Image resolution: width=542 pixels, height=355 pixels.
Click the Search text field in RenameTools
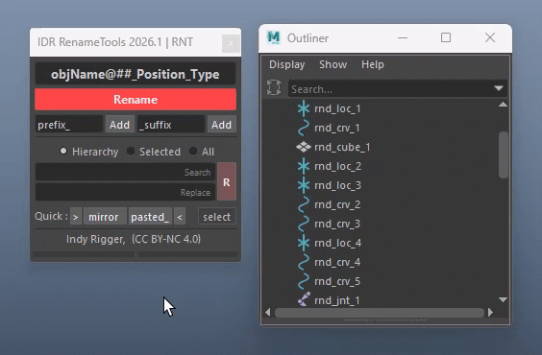(x=125, y=172)
